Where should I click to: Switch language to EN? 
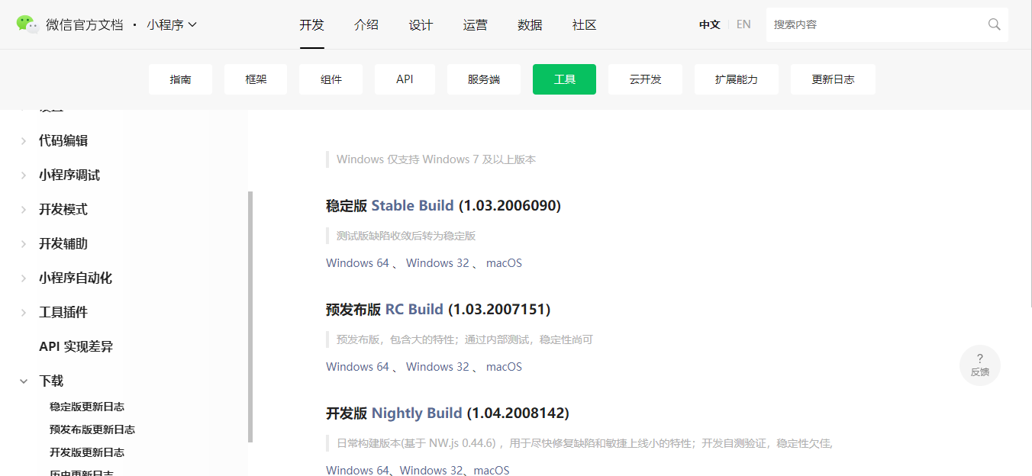click(x=743, y=24)
